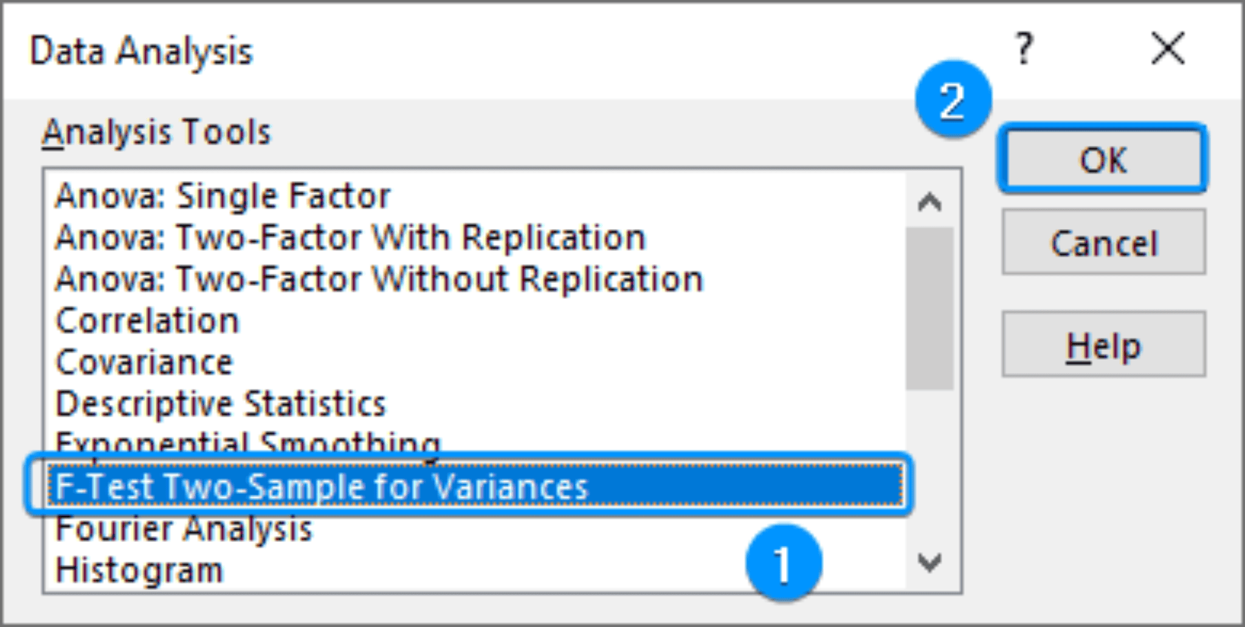Select Histogram from Analysis Tools
Image resolution: width=1245 pixels, height=627 pixels.
click(140, 569)
